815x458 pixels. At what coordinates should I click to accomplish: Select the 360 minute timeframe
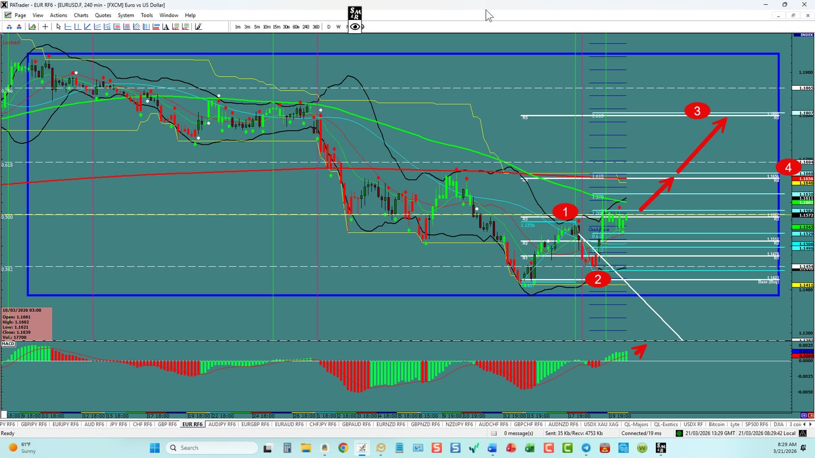pos(316,27)
